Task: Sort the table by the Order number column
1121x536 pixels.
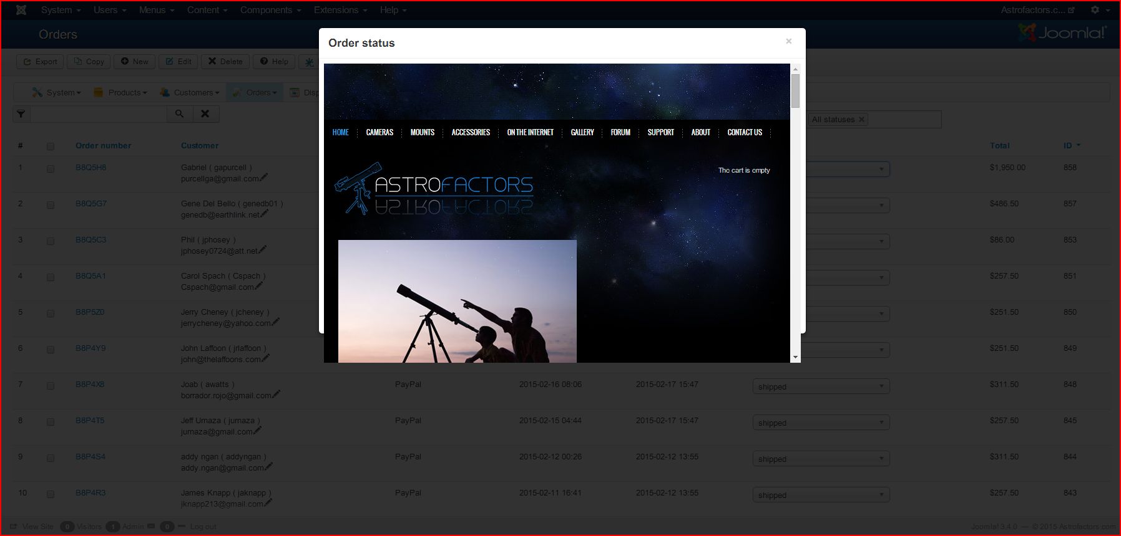Action: point(104,145)
